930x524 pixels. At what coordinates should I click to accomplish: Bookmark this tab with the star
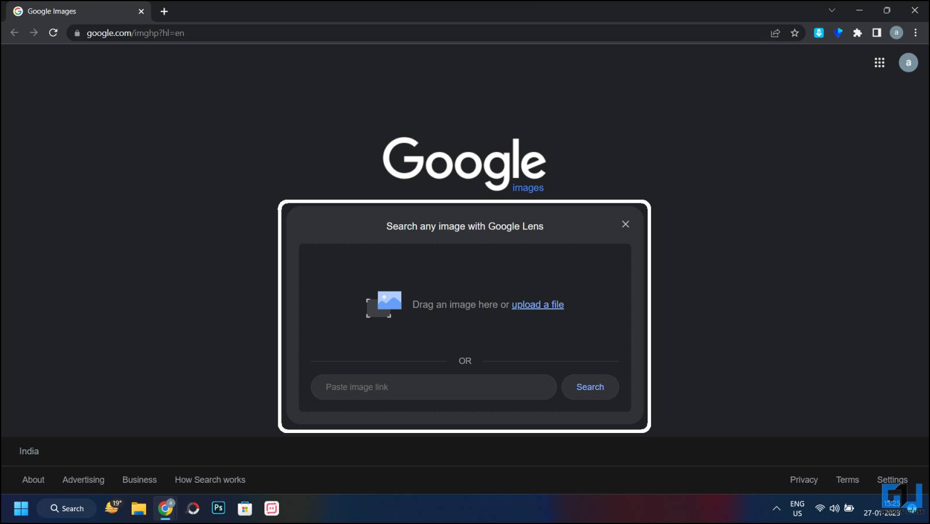(x=794, y=33)
